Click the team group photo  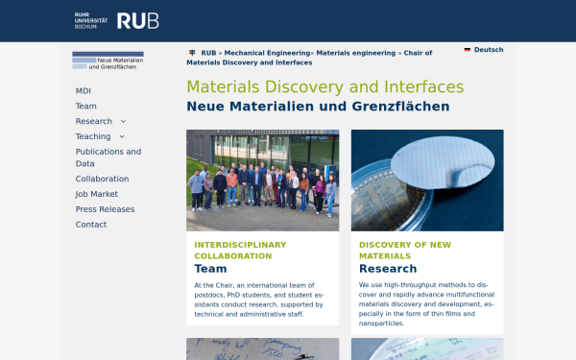point(263,180)
